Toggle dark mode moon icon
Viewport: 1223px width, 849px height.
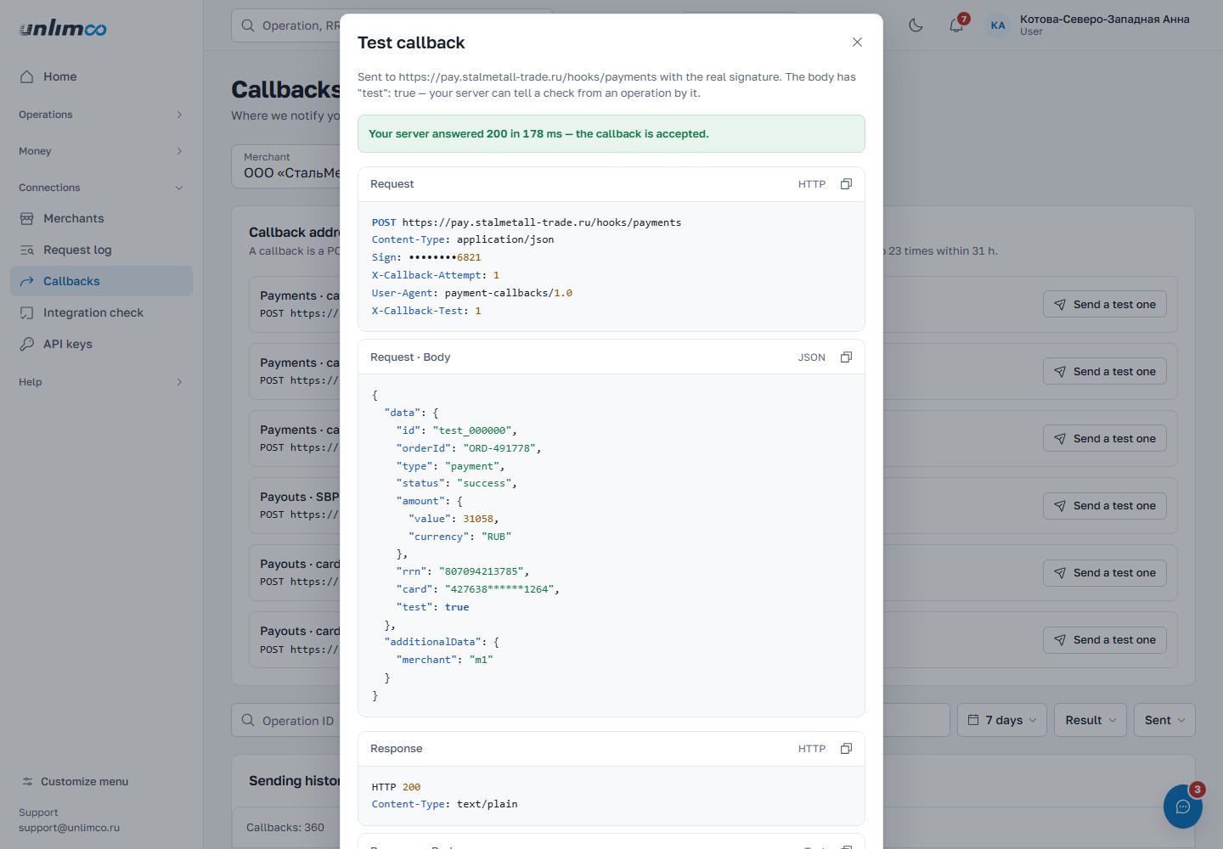click(x=916, y=25)
